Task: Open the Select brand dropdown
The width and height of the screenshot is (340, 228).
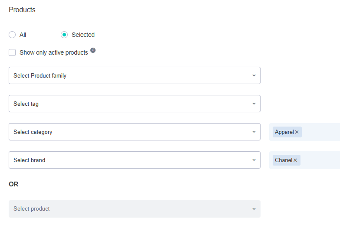Action: click(x=130, y=160)
